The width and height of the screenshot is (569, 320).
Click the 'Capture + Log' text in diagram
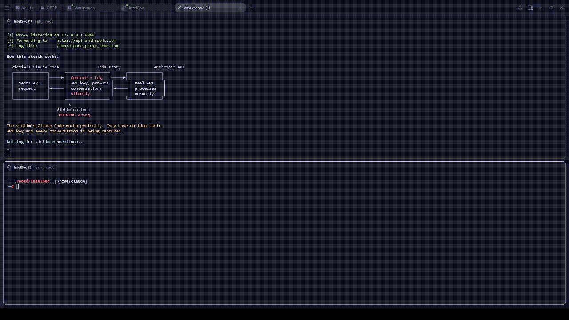click(86, 78)
